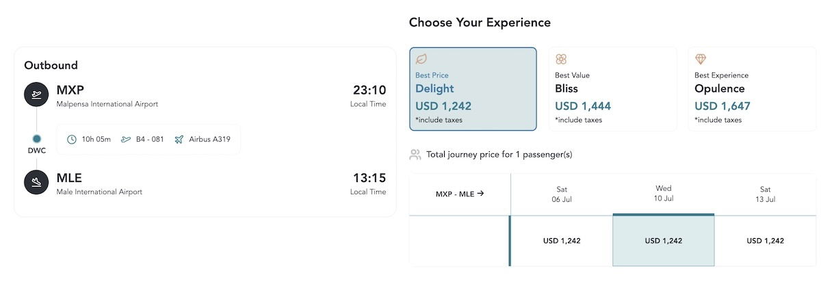821x297 pixels.
Task: Select the Delight Best Price fare option
Action: [473, 89]
